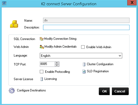138x105 pixels.
Task: Decrease TCP Port with down arrow
Action: coord(57,65)
